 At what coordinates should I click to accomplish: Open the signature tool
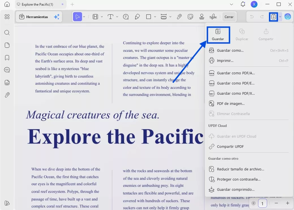click(213, 17)
